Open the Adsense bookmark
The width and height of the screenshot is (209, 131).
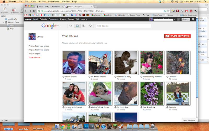coord(95,15)
